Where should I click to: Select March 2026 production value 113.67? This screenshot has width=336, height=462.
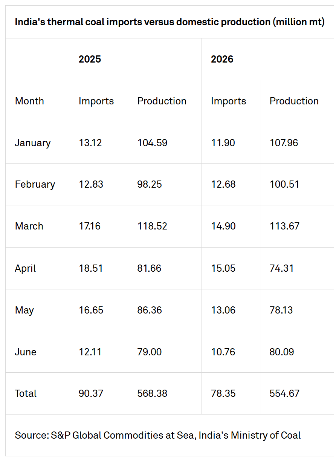tap(284, 226)
